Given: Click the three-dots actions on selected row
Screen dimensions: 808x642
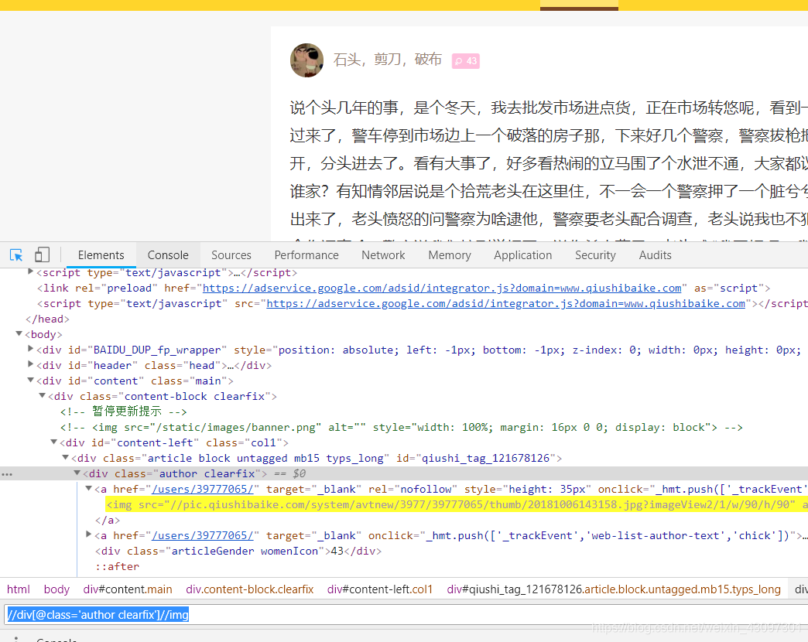Looking at the screenshot, I should [x=7, y=474].
